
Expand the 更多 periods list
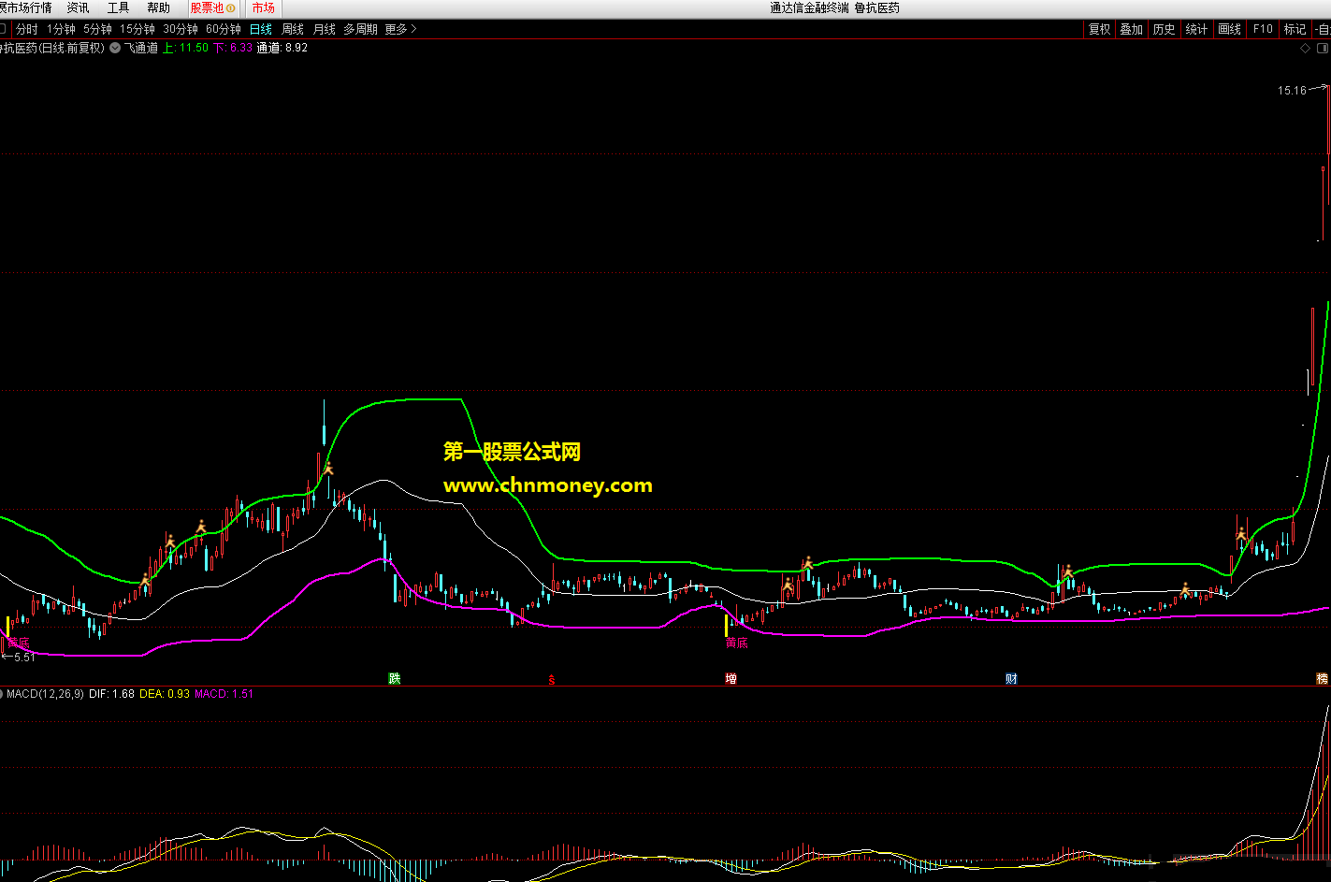400,29
